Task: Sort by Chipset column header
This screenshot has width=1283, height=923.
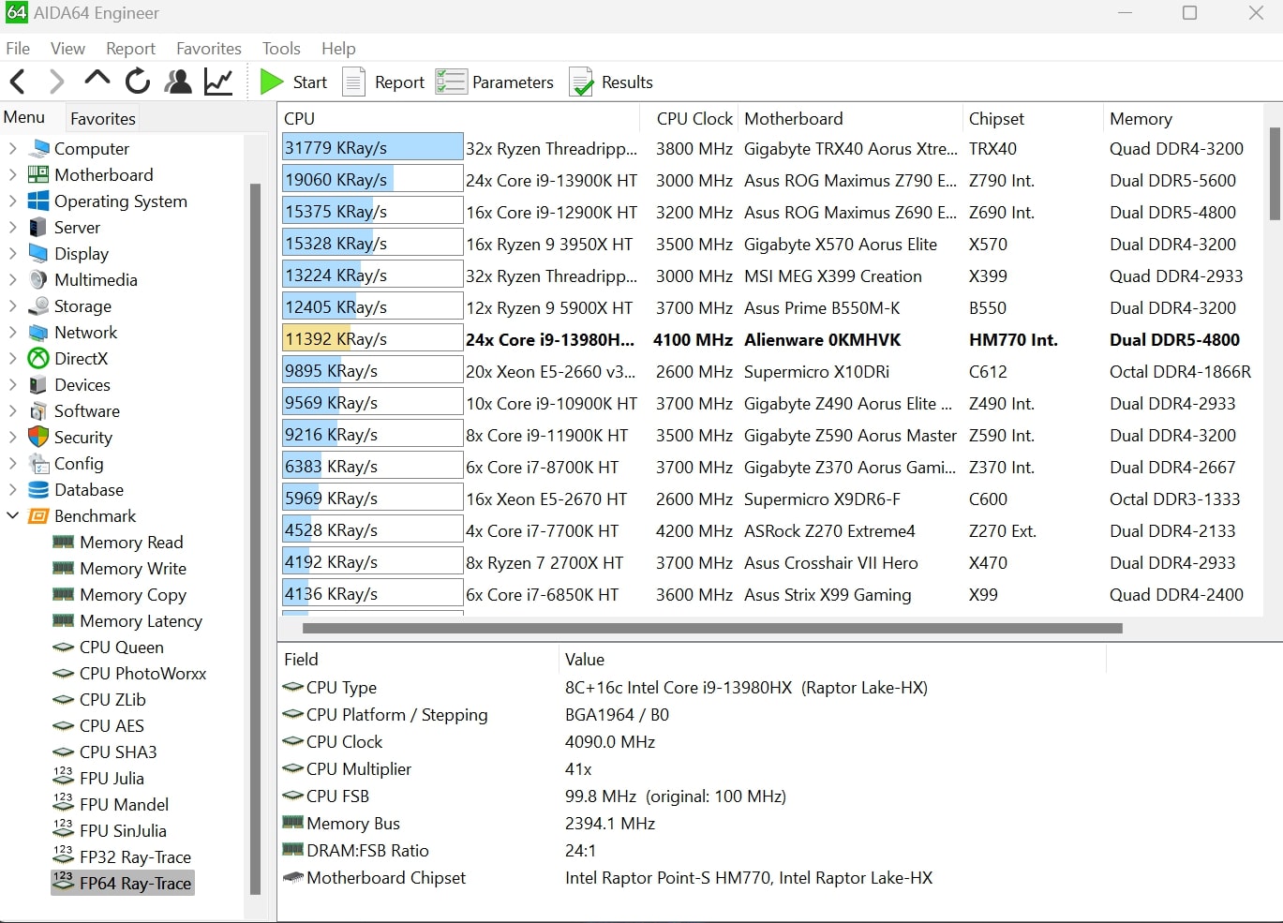Action: point(996,118)
